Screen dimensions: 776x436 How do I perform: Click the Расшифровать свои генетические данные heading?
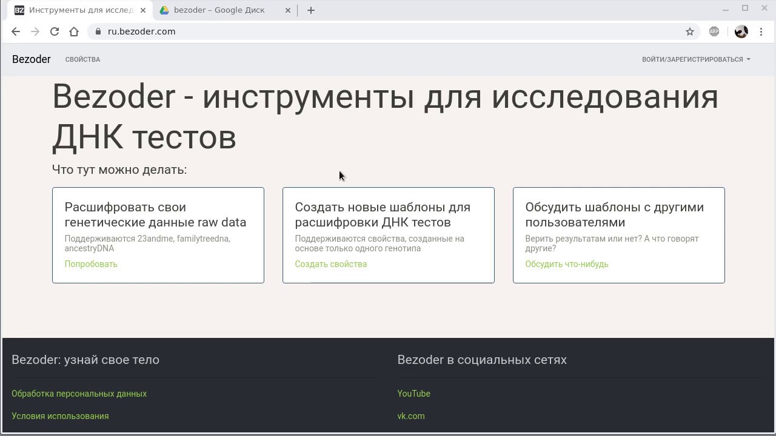155,214
